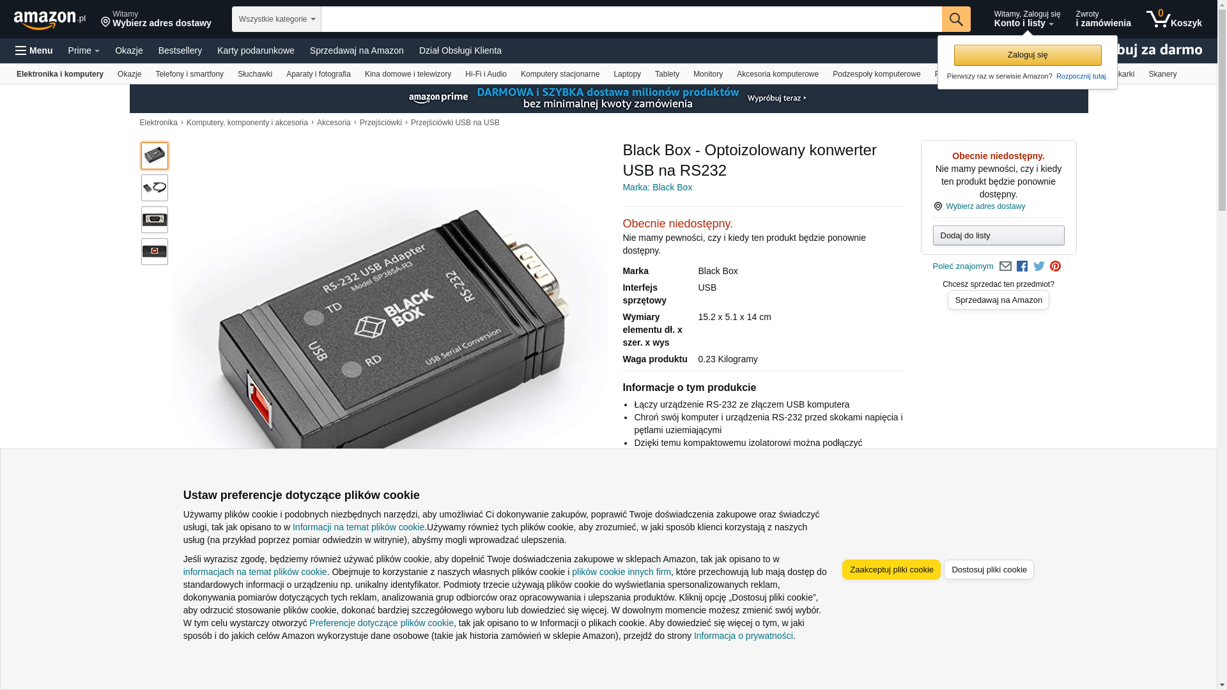Click inside the search input field
The width and height of the screenshot is (1227, 690).
coord(631,19)
